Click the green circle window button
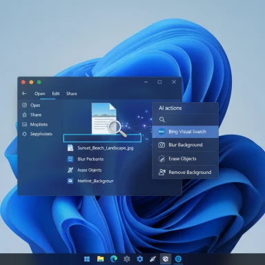This screenshot has height=265, width=265. (39, 82)
